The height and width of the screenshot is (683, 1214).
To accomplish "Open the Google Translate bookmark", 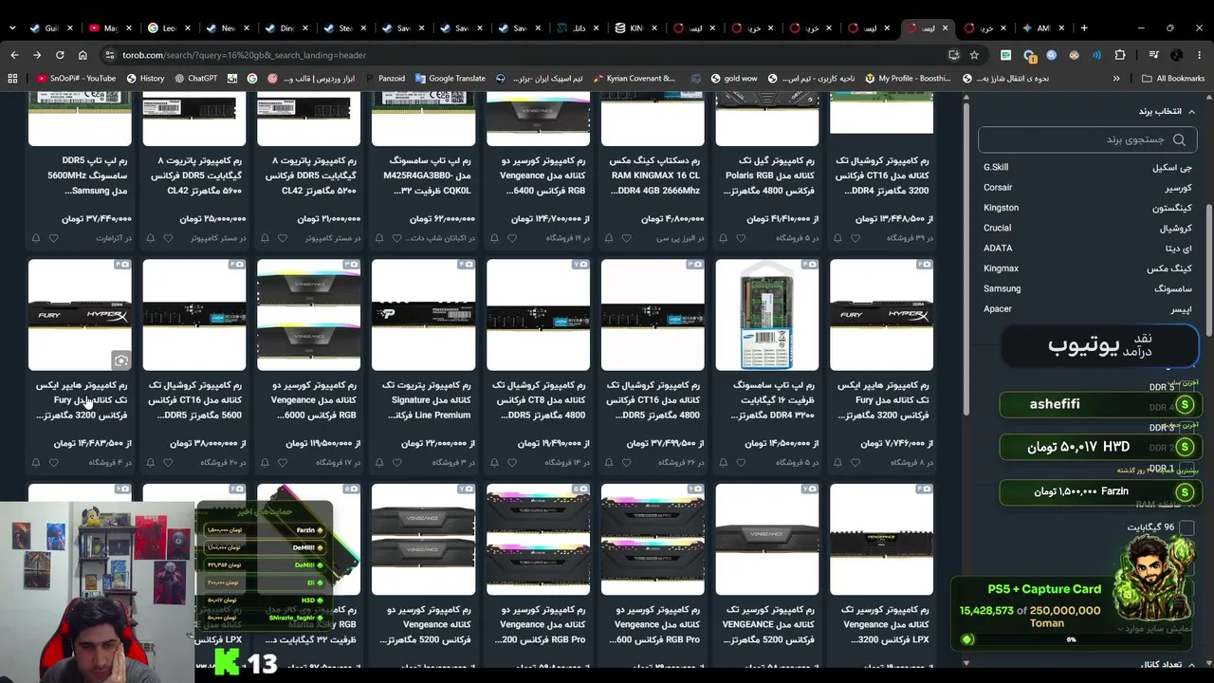I will (x=449, y=79).
